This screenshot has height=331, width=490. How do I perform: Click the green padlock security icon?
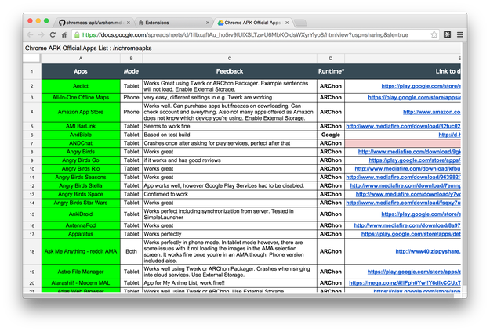pos(77,35)
